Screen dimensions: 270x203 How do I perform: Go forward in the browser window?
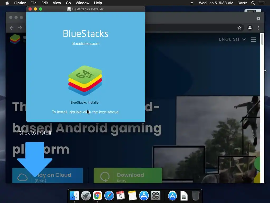tap(20, 28)
